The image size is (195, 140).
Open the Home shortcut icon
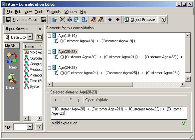[x=12, y=61]
